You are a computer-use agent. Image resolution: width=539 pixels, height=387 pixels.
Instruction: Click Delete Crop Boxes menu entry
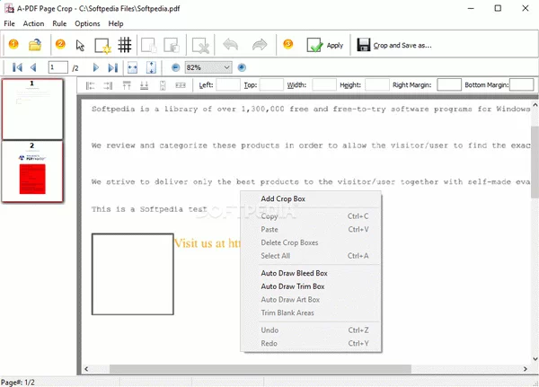(x=311, y=242)
